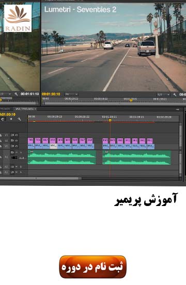Open Program monitor 1/2 resolution dropdown
Screen dimensions: 186x285
pos(163,94)
